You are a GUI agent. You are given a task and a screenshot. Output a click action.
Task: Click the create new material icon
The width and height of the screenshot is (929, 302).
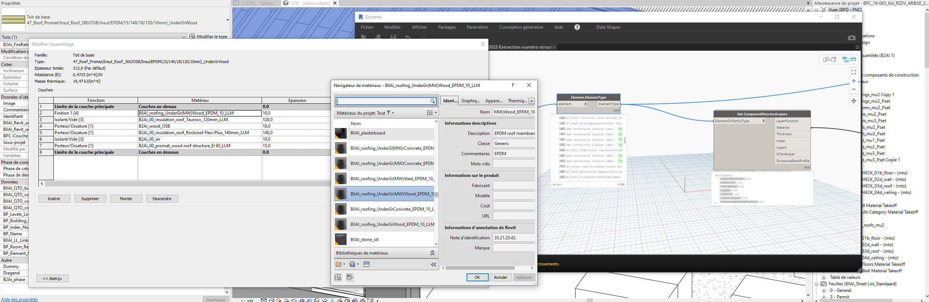(353, 264)
